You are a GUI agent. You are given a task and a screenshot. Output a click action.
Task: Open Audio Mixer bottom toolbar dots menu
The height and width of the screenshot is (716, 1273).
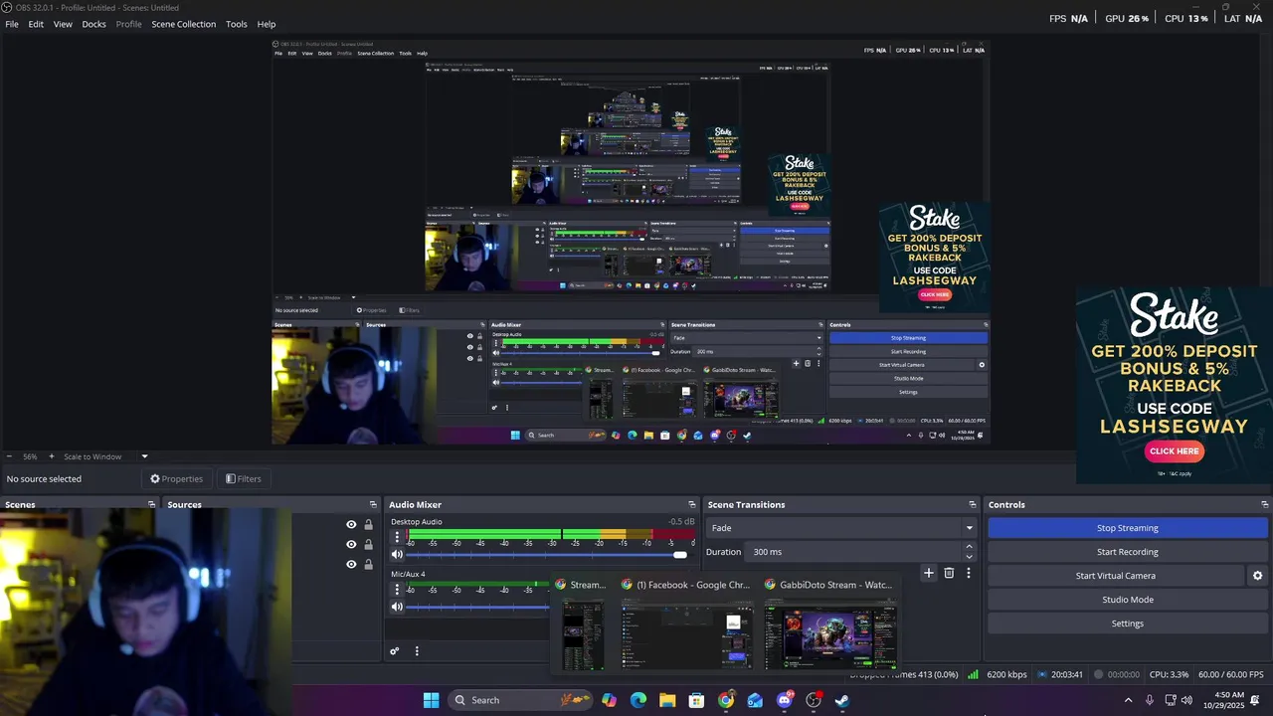coord(417,651)
